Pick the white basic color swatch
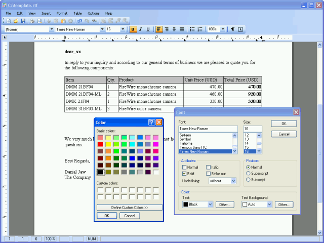The width and height of the screenshot is (324, 243). tap(156, 172)
